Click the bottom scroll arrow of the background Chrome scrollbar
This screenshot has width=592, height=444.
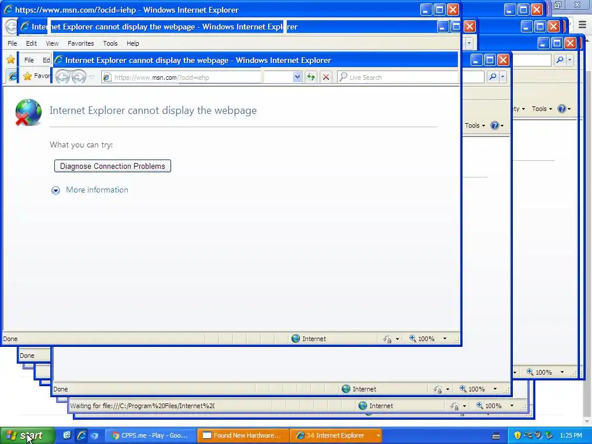(586, 421)
